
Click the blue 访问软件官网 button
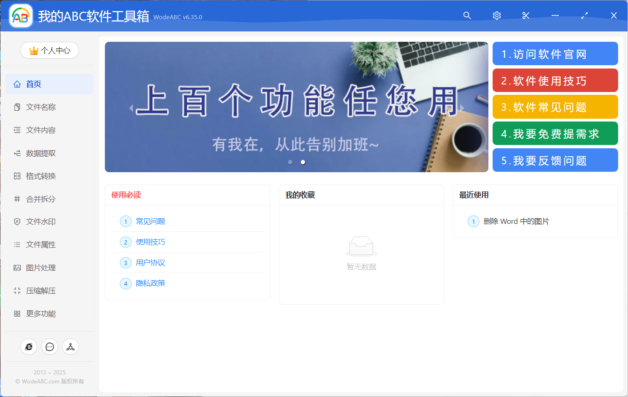[x=555, y=54]
